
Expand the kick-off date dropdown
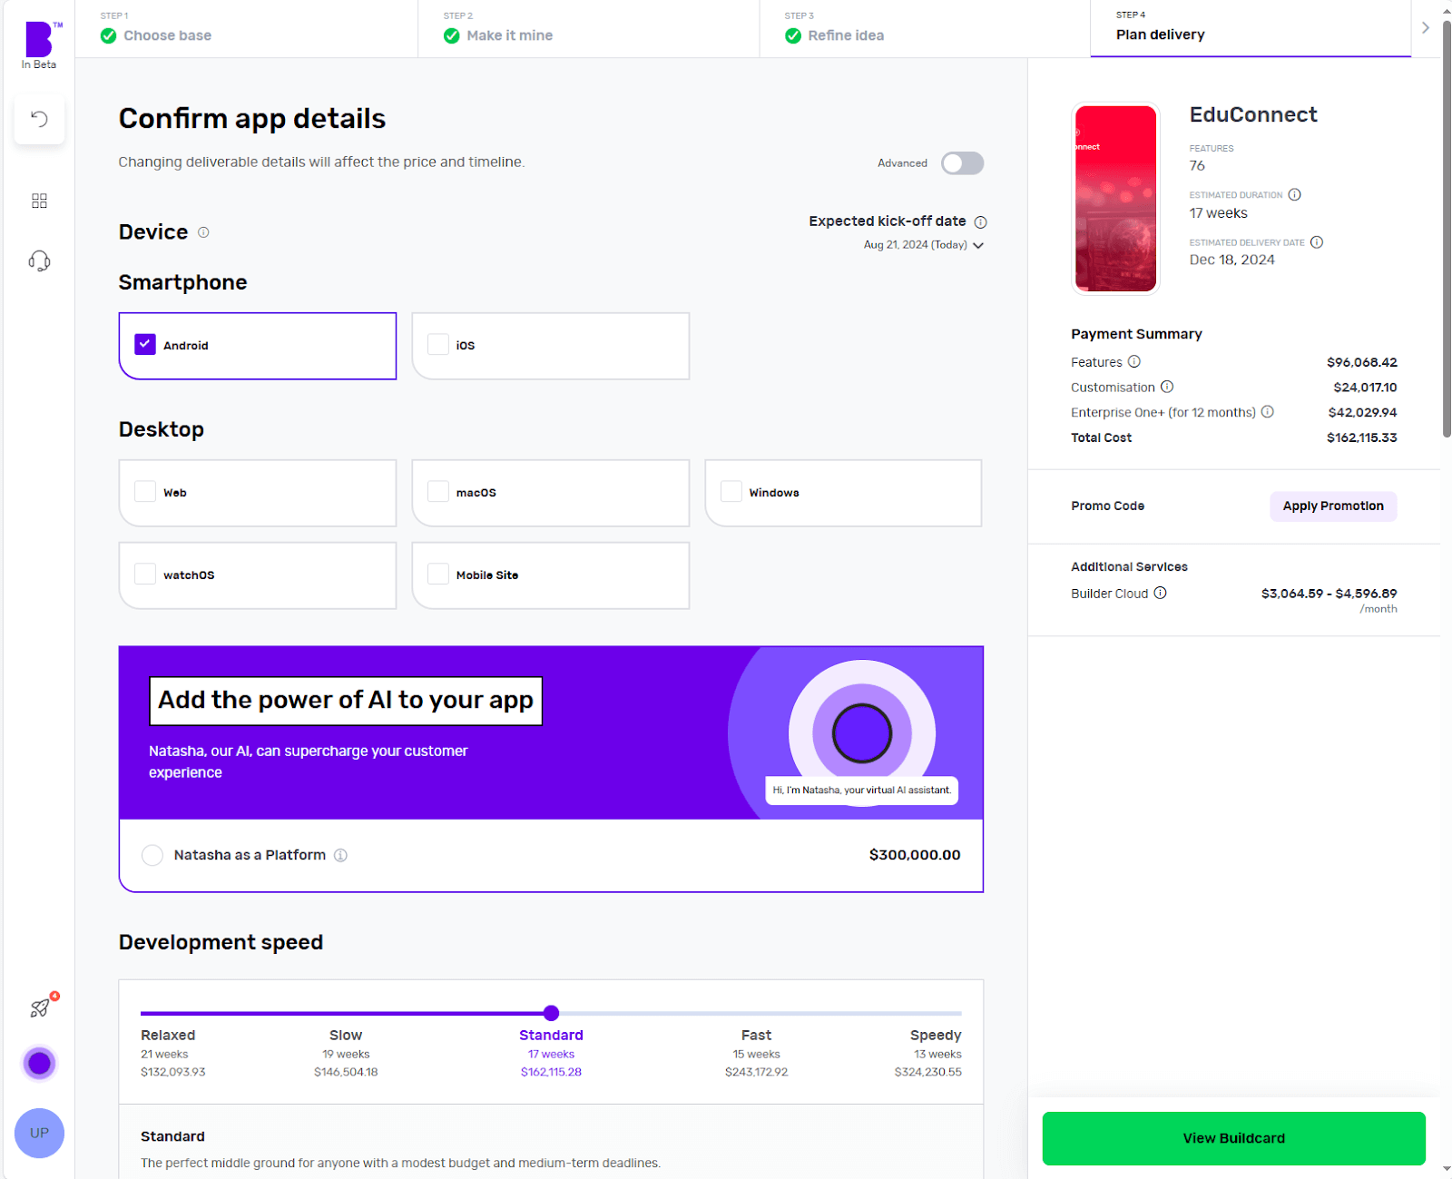tap(978, 245)
